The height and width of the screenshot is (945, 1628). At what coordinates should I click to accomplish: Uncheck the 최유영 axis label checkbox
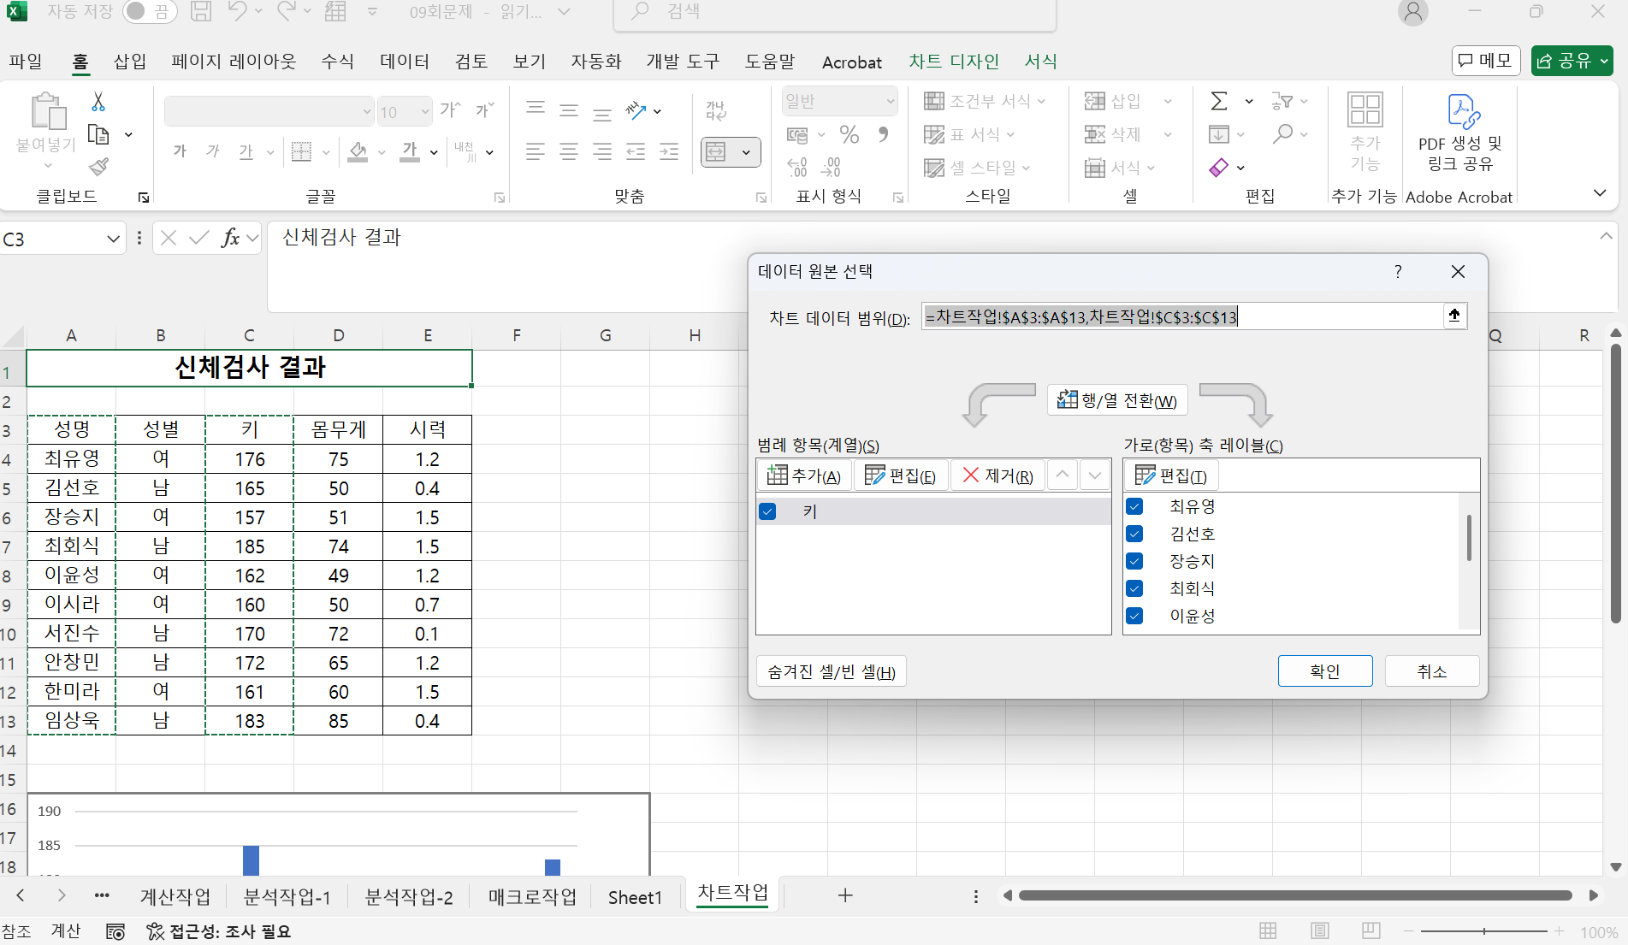pyautogui.click(x=1134, y=506)
